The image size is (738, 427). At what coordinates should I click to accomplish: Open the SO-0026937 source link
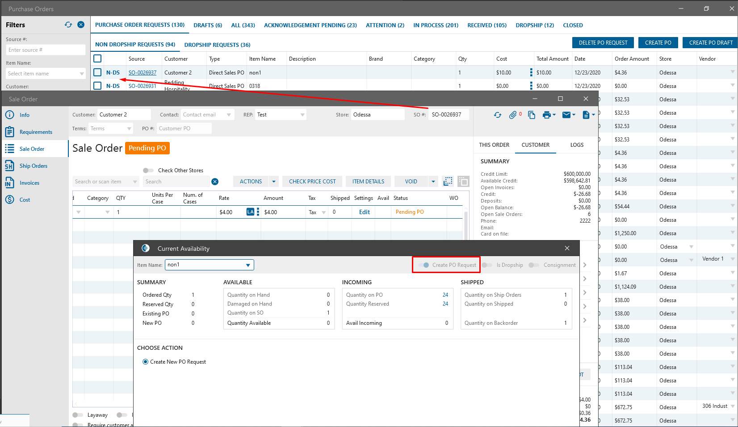pyautogui.click(x=143, y=73)
